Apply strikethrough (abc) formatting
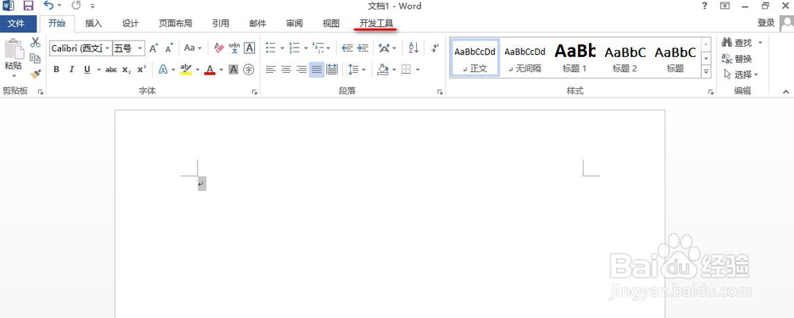794x318 pixels. (111, 70)
